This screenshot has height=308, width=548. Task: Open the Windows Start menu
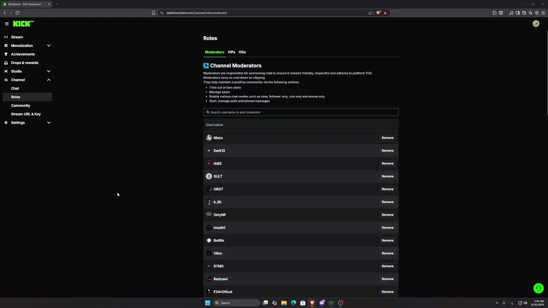click(x=208, y=303)
